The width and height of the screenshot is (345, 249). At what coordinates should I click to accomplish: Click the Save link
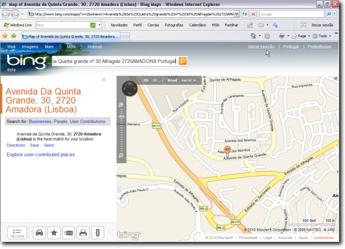(x=34, y=145)
